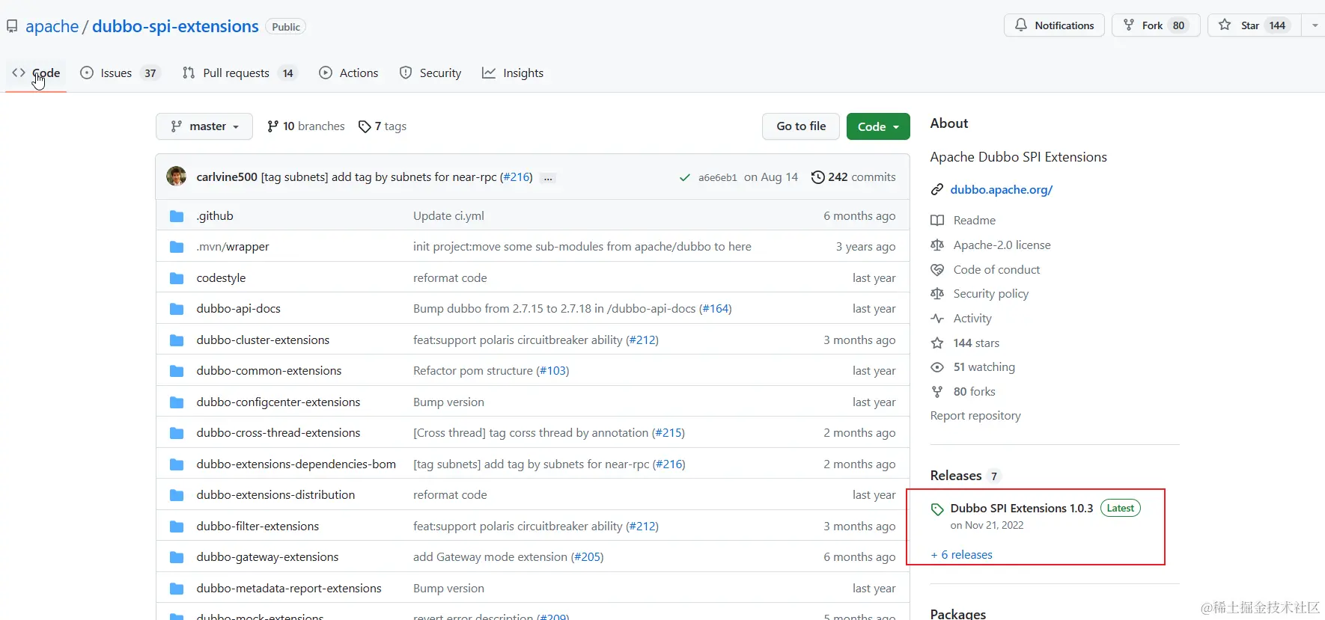The image size is (1325, 620).
Task: Click the Notifications bell button
Action: tap(1054, 25)
